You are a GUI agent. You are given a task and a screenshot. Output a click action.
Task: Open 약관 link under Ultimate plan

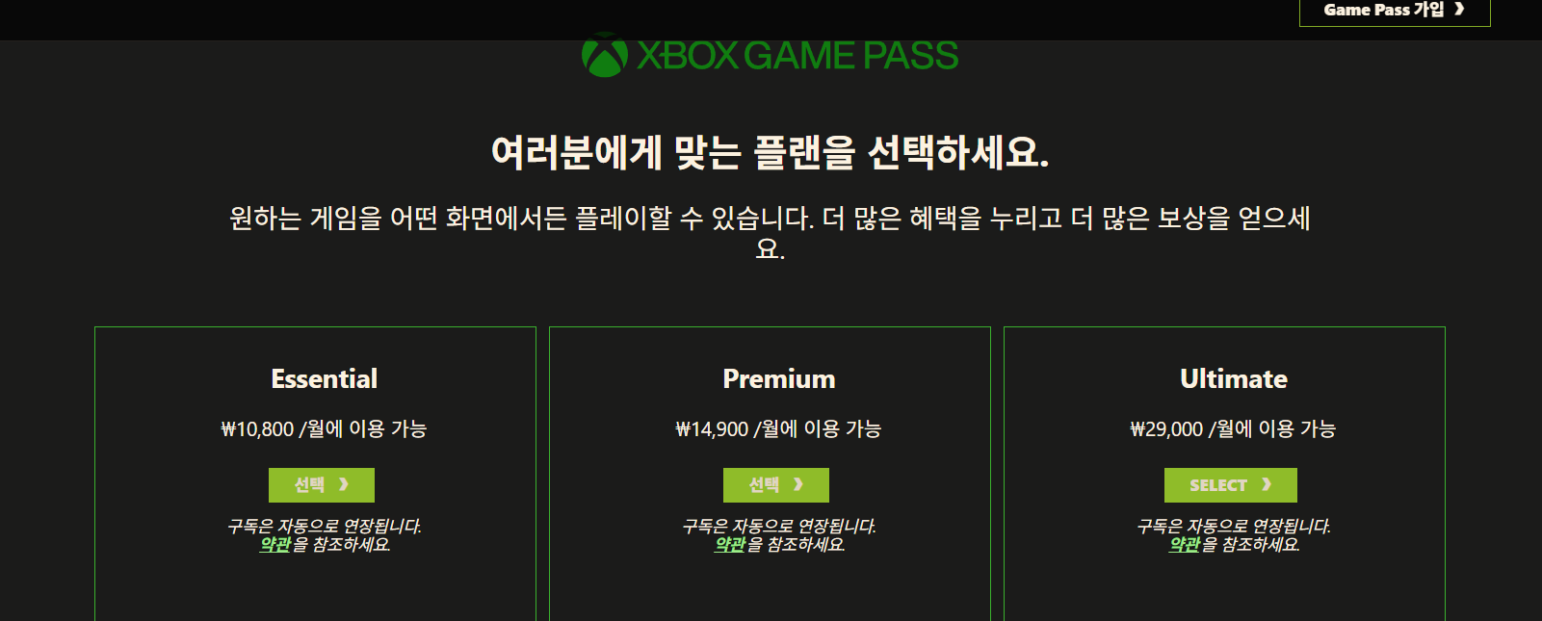click(1185, 545)
